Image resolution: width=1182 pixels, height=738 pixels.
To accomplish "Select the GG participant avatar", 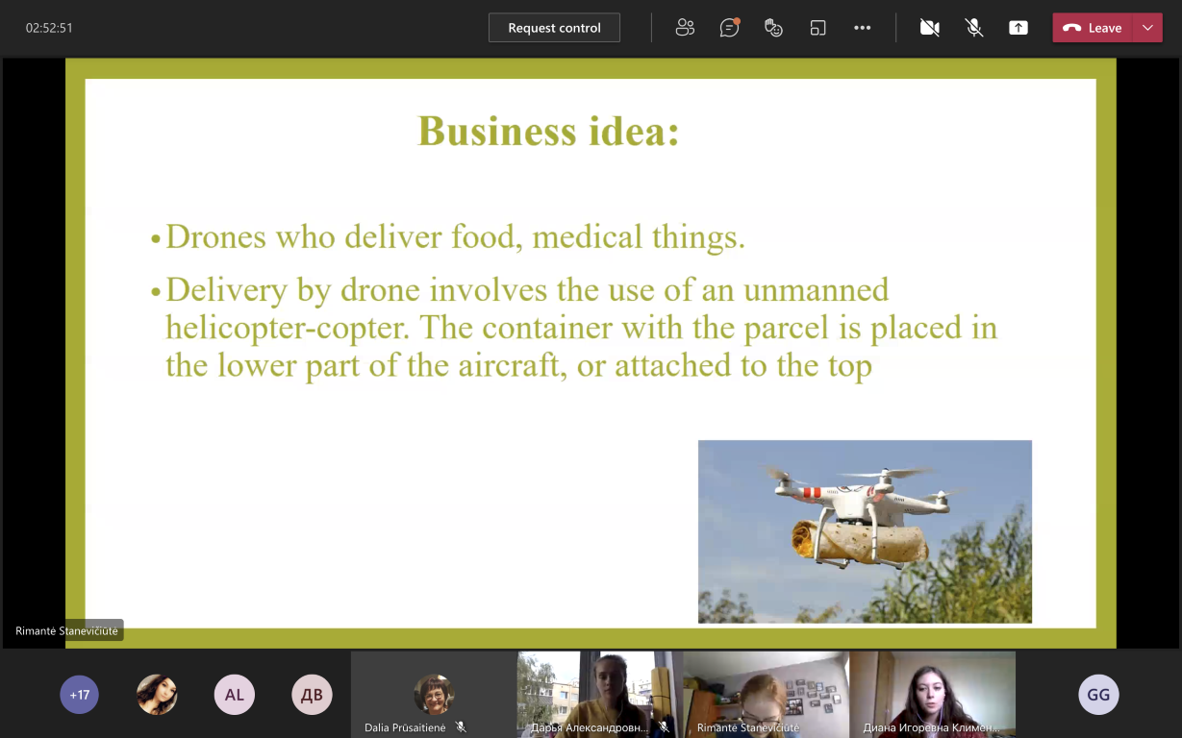I will (x=1098, y=695).
